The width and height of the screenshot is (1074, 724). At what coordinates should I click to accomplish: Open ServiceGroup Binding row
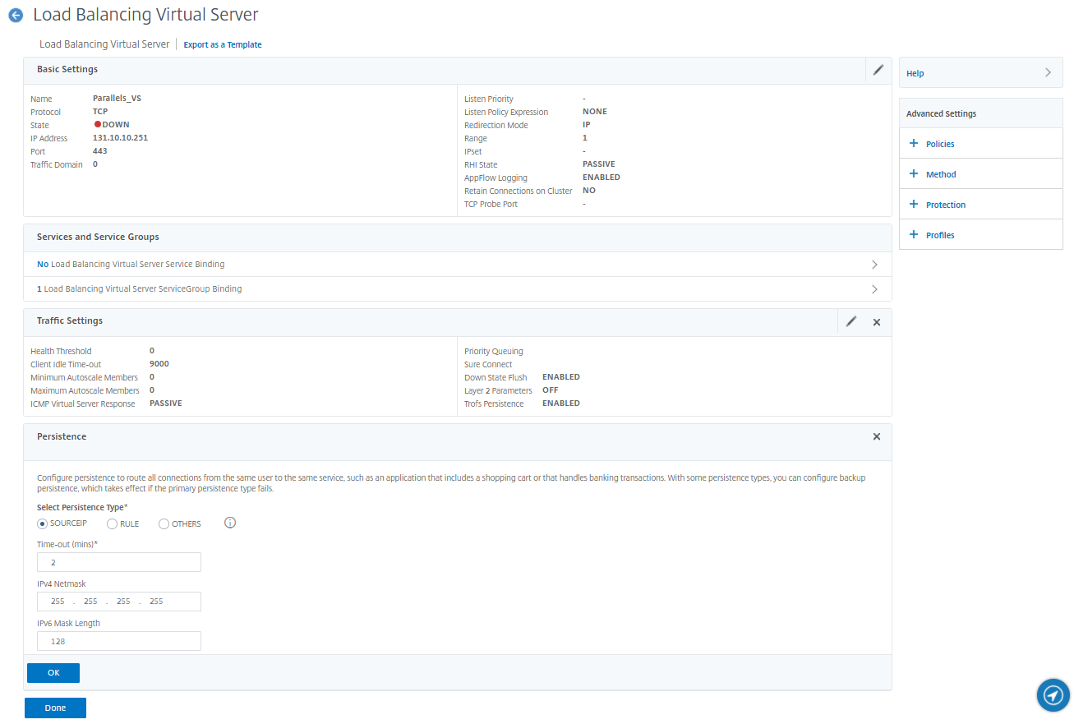(457, 289)
